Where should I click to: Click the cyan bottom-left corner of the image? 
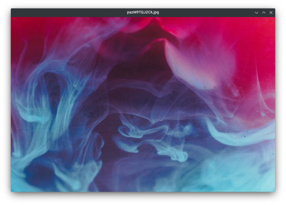click(17, 186)
